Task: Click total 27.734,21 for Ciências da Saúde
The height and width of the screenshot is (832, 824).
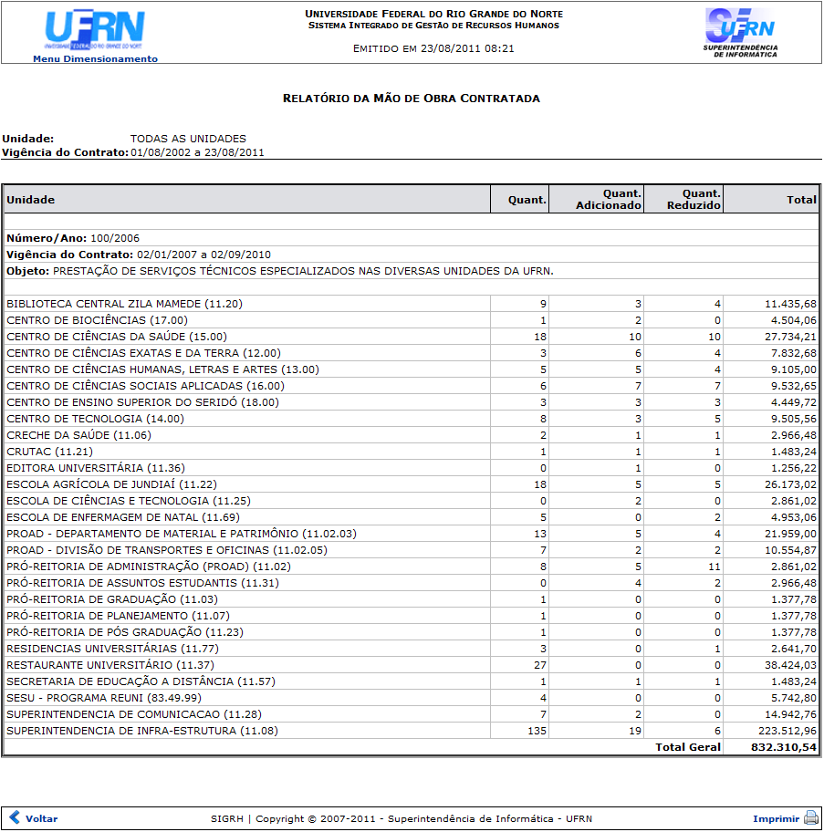Action: (790, 337)
